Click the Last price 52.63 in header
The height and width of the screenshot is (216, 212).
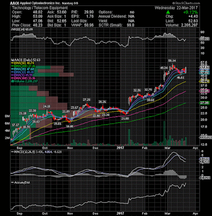[x=193, y=21]
